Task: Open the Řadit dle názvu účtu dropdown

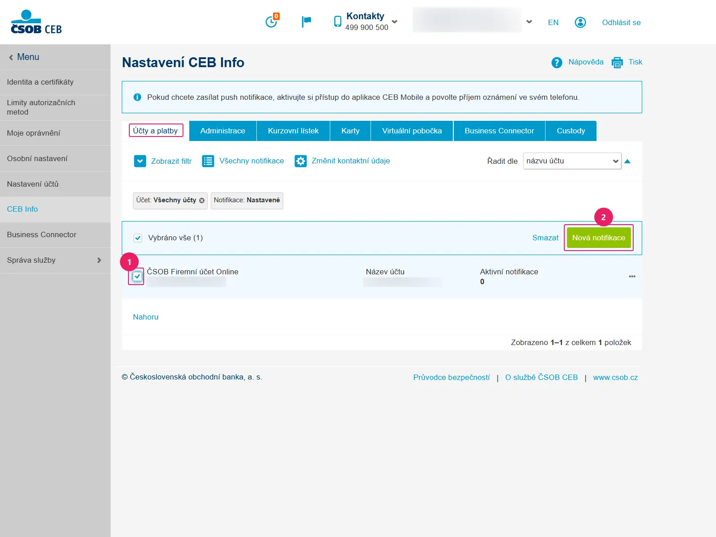Action: tap(572, 161)
